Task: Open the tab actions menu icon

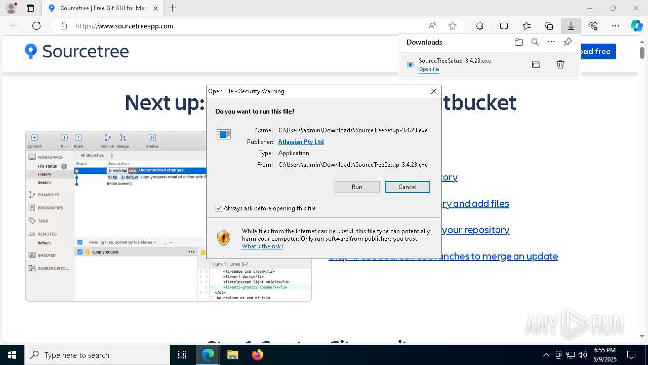Action: tap(30, 8)
